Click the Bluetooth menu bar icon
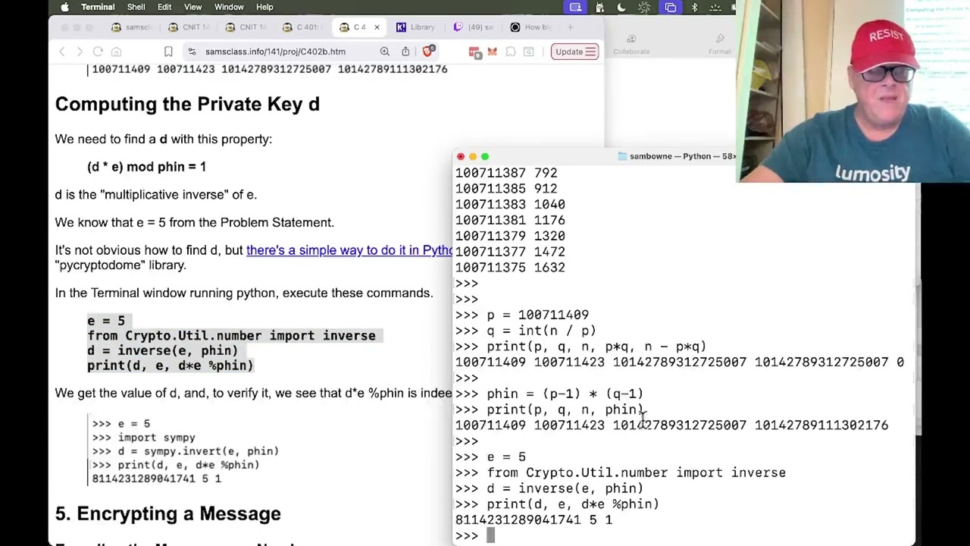This screenshot has height=546, width=970. [694, 8]
